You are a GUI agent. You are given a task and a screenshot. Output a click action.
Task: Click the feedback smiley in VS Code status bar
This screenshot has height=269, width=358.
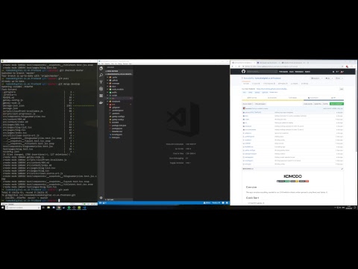click(x=223, y=202)
